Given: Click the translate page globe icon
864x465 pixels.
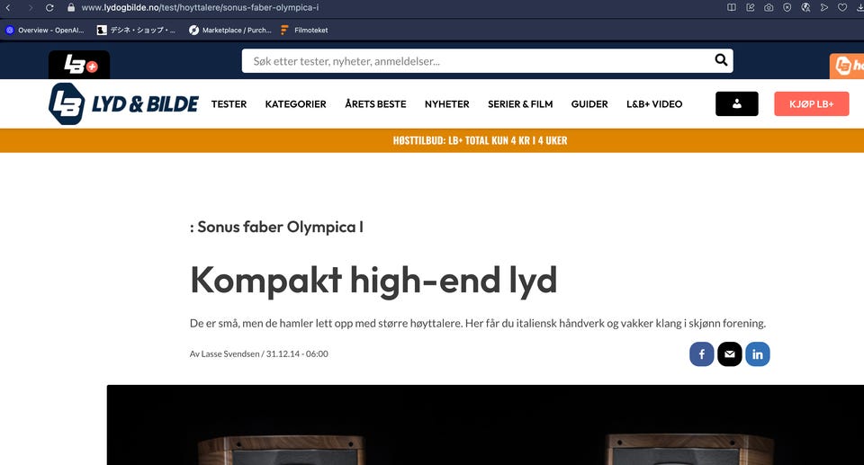Looking at the screenshot, I should click(805, 8).
